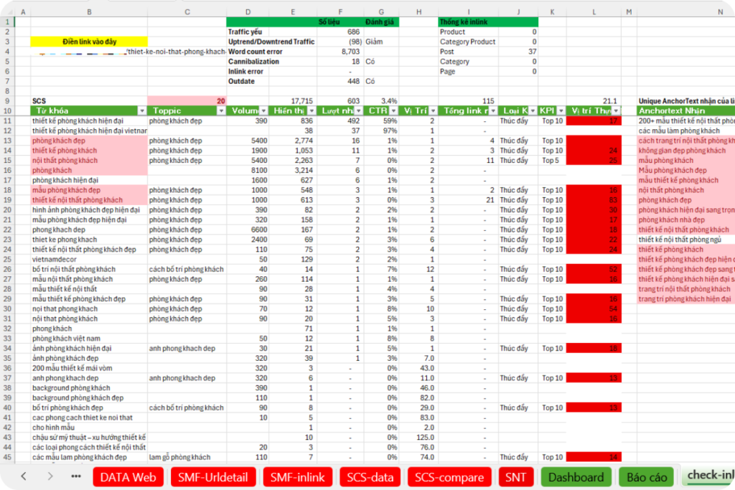Select column B header
The width and height of the screenshot is (735, 490).
[x=89, y=11]
